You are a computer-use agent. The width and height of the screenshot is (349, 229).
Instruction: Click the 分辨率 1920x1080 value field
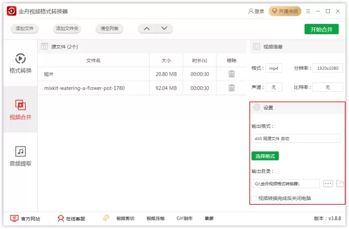(327, 68)
